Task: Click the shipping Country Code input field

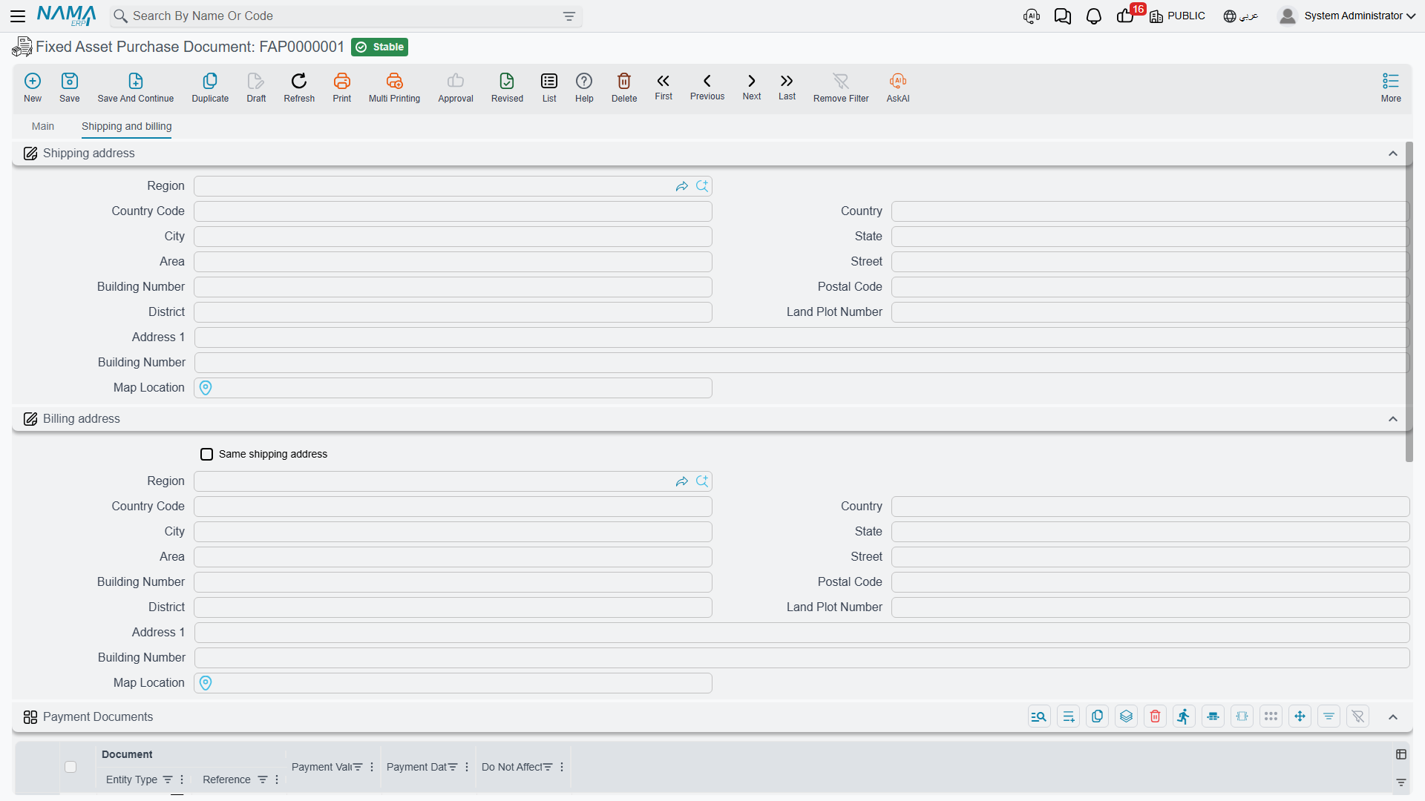Action: [453, 211]
